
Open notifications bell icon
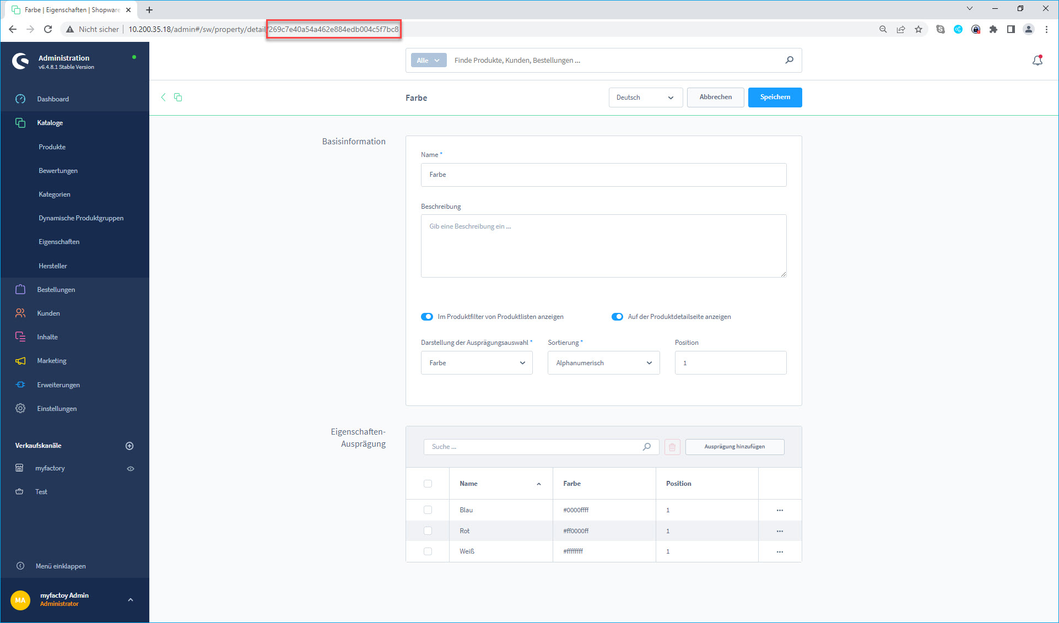[1038, 61]
